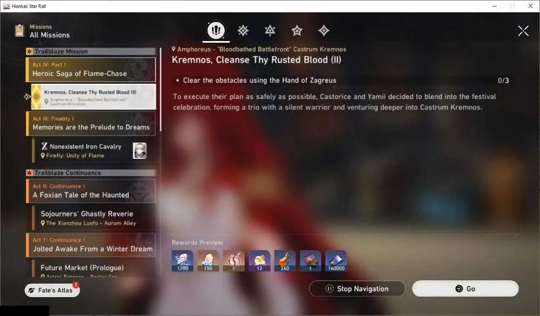Viewport: 540px width, 316px height.
Task: Click the tracking marker icon on the Kremnos mission
Action: pos(28,97)
